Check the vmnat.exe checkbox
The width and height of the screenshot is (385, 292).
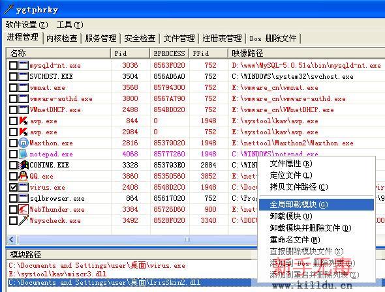13,87
